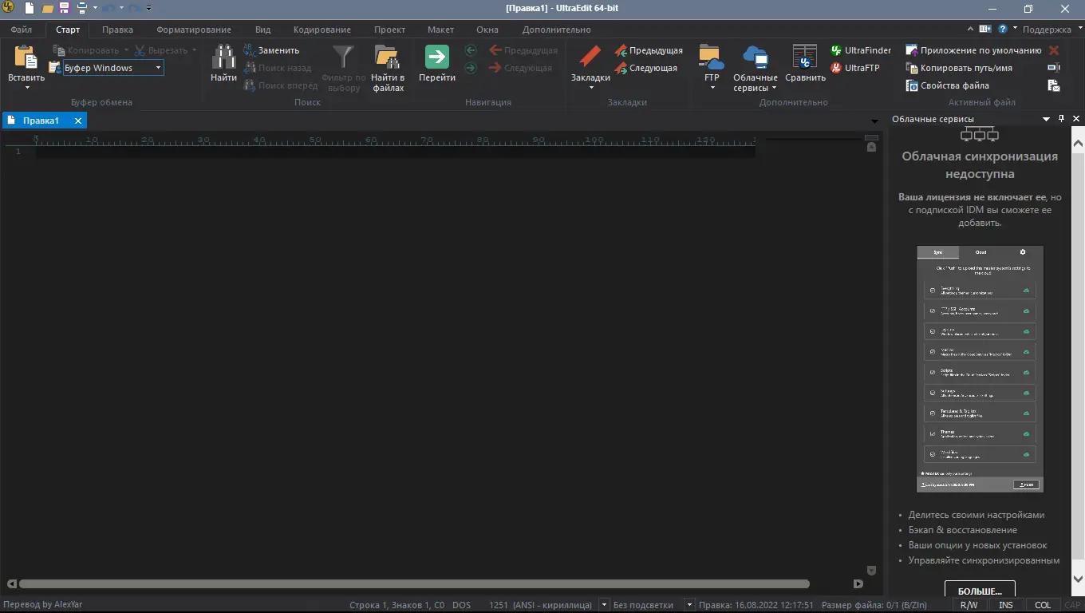Launch UltraFinder
The image size is (1085, 613).
coord(861,50)
